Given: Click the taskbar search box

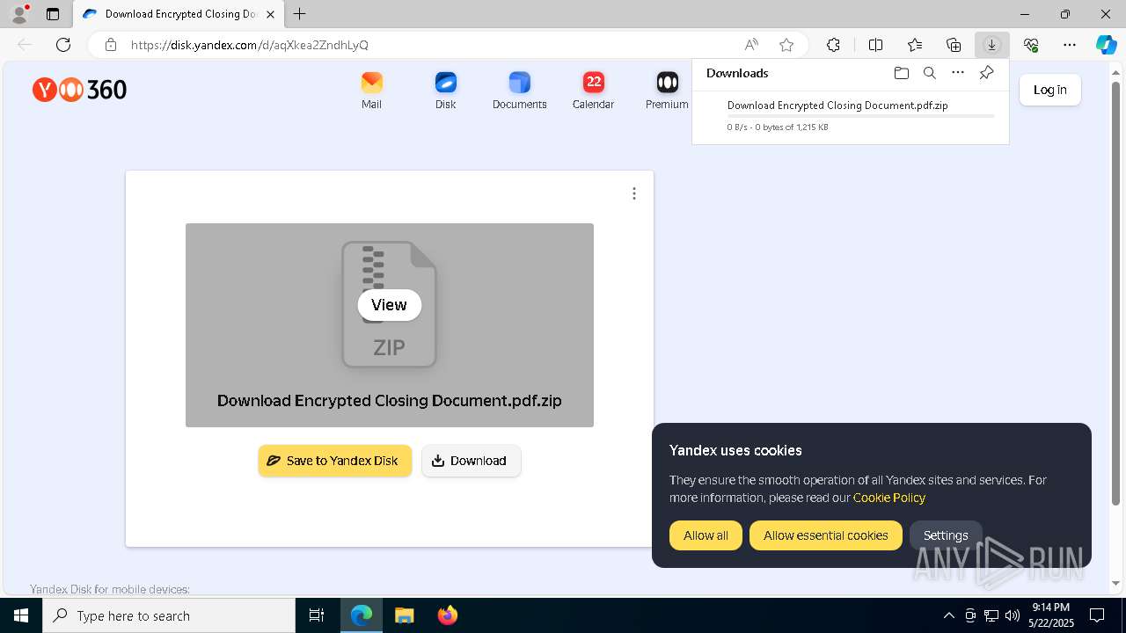Looking at the screenshot, I should pos(169,615).
